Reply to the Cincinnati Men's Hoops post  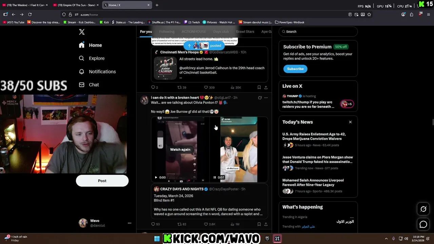(x=155, y=87)
